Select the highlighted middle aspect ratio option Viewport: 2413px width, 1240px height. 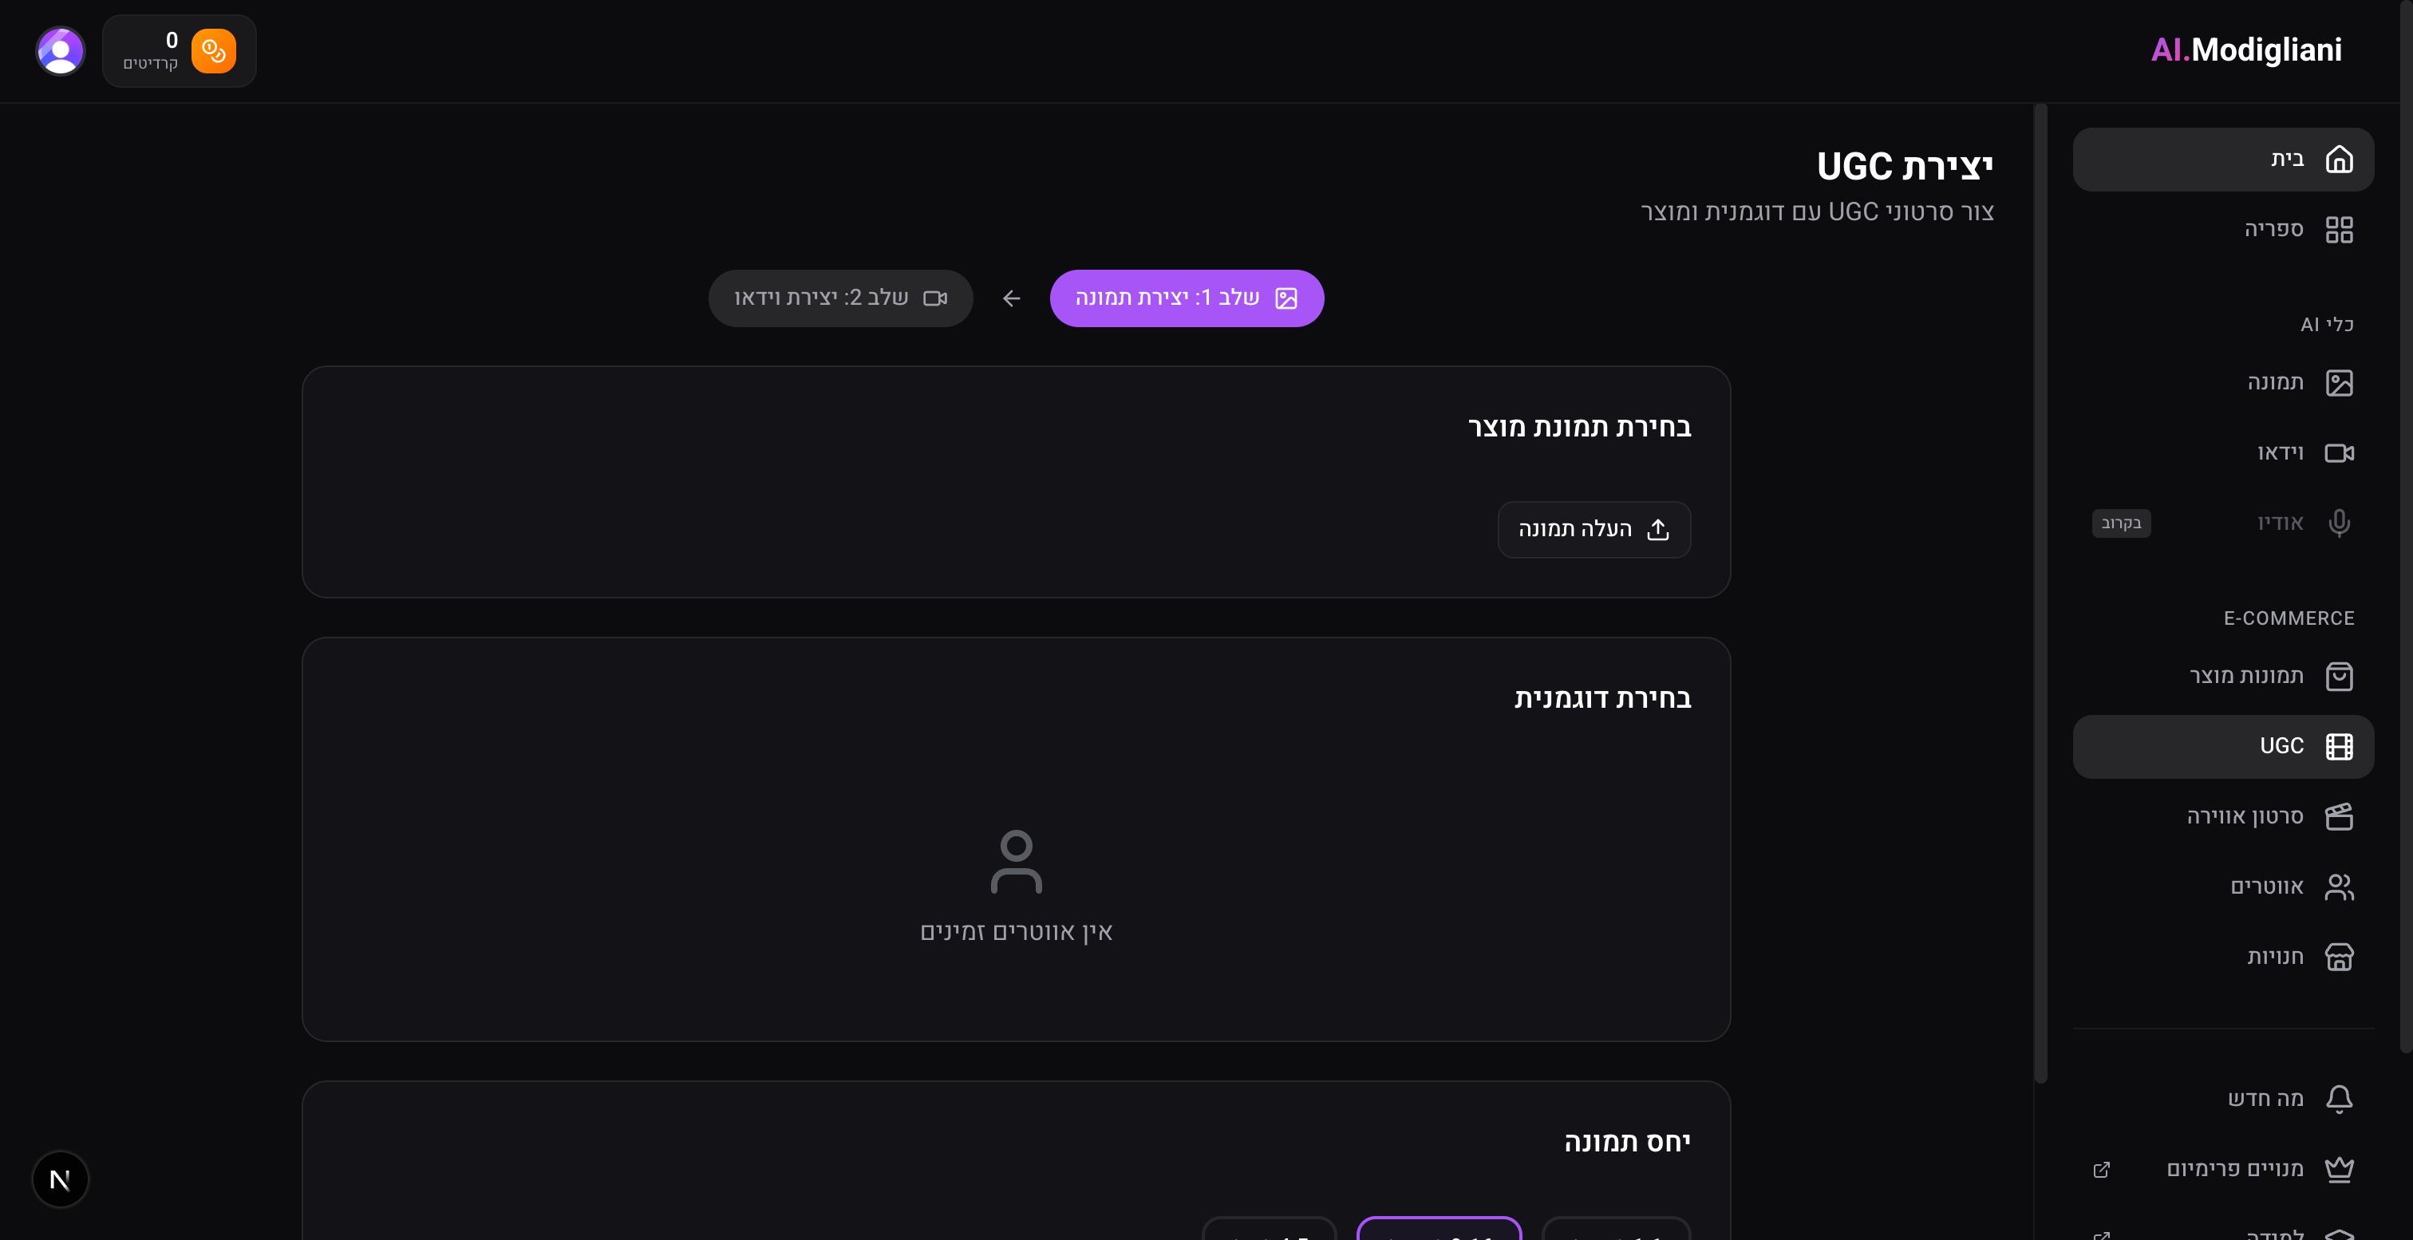coord(1438,1229)
